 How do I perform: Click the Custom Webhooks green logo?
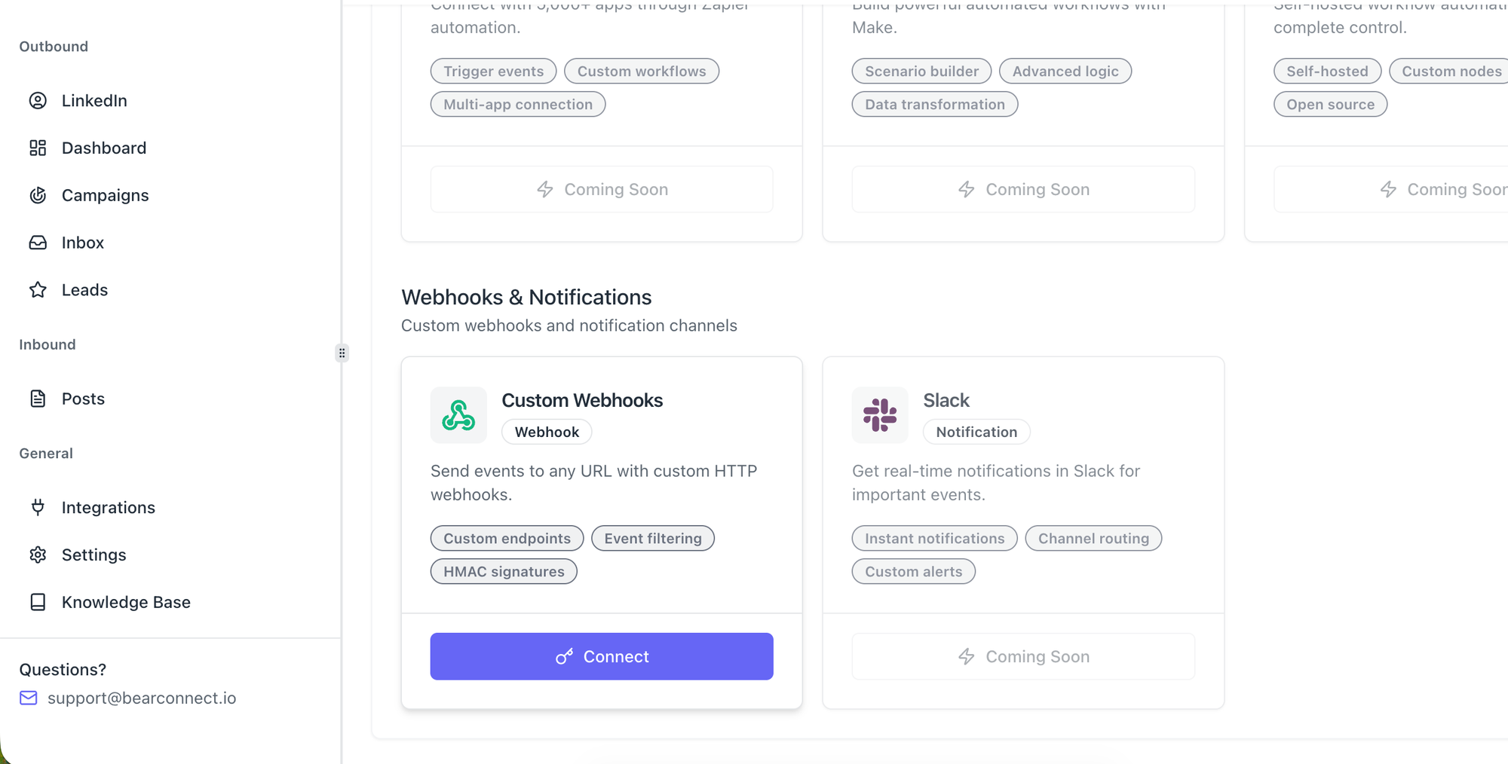458,415
